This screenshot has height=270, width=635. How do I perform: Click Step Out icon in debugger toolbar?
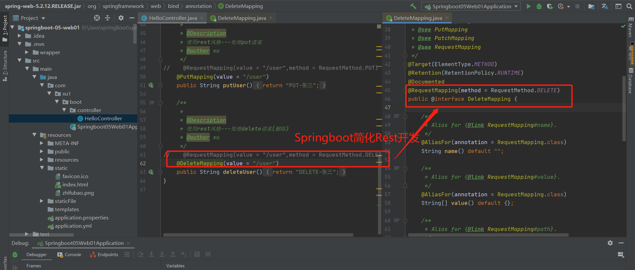(x=173, y=254)
